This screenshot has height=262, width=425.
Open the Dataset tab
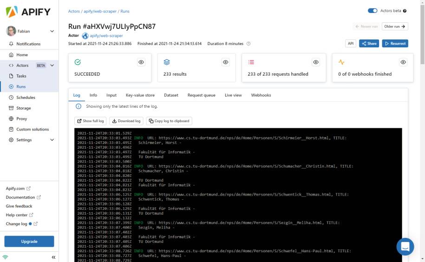pos(171,95)
